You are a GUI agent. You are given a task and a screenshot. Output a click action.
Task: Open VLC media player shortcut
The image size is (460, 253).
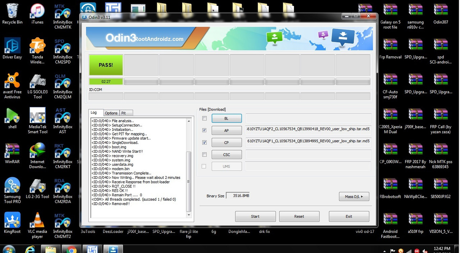point(37,225)
